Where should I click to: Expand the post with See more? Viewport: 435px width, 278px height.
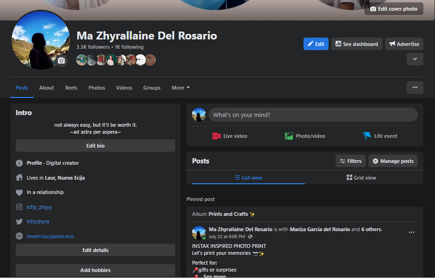pos(214,276)
